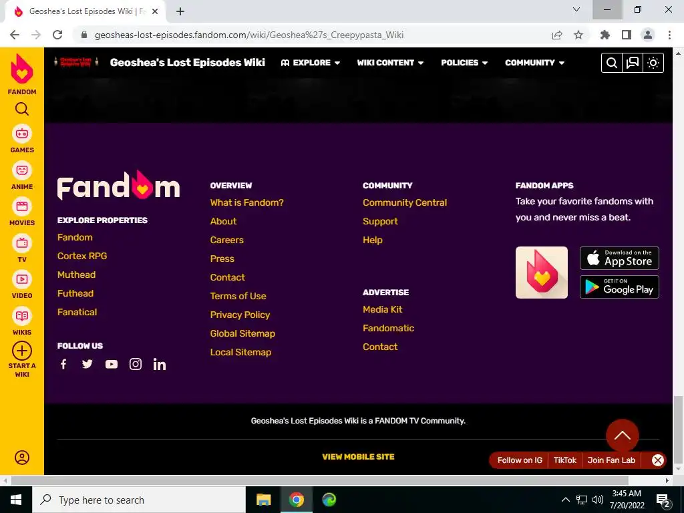Open the Community Central link
The image size is (684, 513).
pos(404,202)
